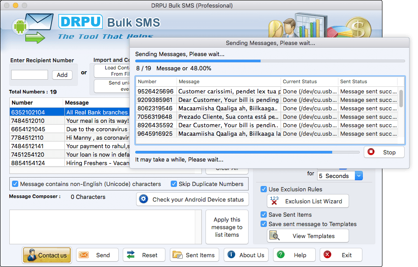Click the Check your Android Device status label
This screenshot has height=267, width=418.
point(198,199)
